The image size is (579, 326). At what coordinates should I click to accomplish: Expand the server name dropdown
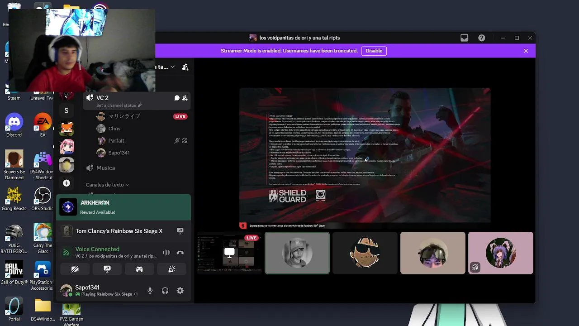172,67
